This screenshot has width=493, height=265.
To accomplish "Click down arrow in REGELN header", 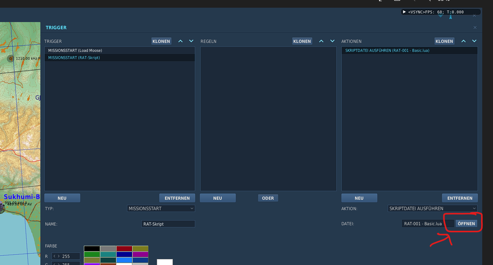I will click(333, 41).
